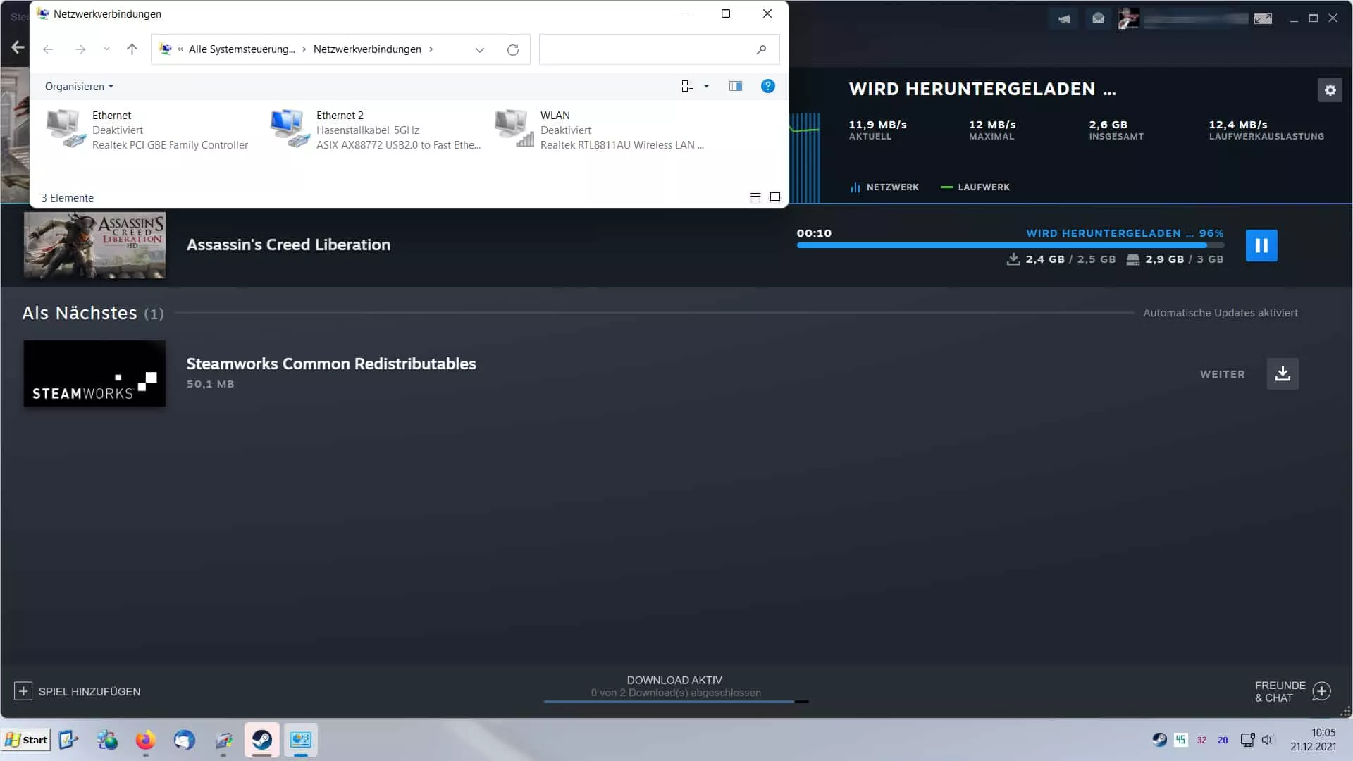Start downloading Steamworks Common Redistributables now

[x=1283, y=373]
